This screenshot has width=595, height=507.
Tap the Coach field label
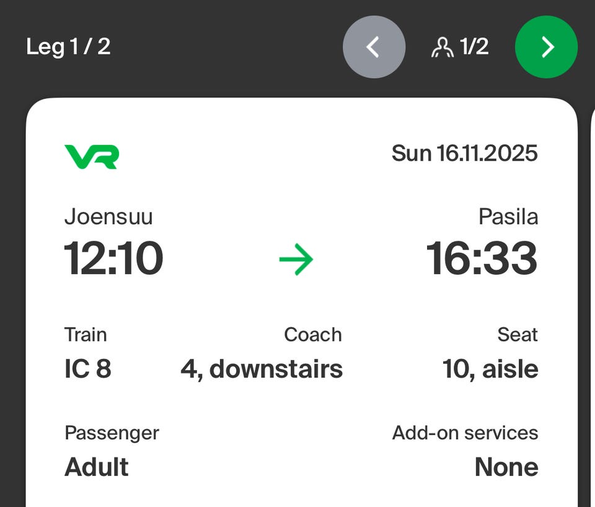point(312,335)
